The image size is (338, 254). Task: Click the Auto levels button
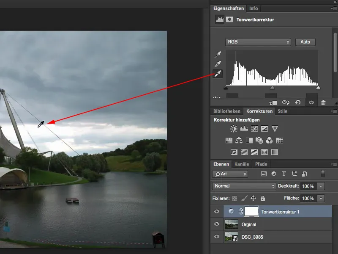pos(305,42)
